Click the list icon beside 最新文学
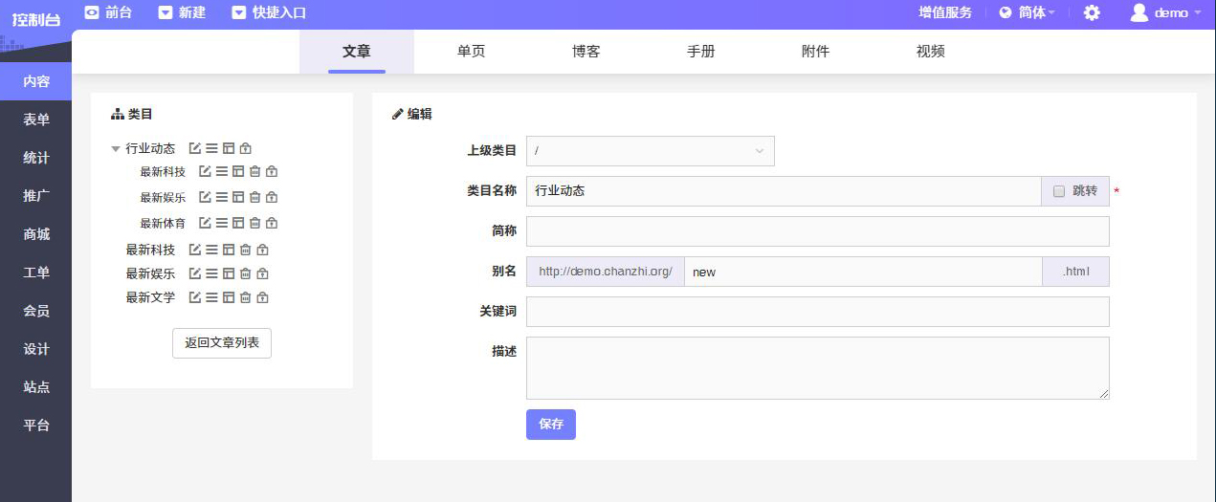The width and height of the screenshot is (1216, 502). coord(211,297)
